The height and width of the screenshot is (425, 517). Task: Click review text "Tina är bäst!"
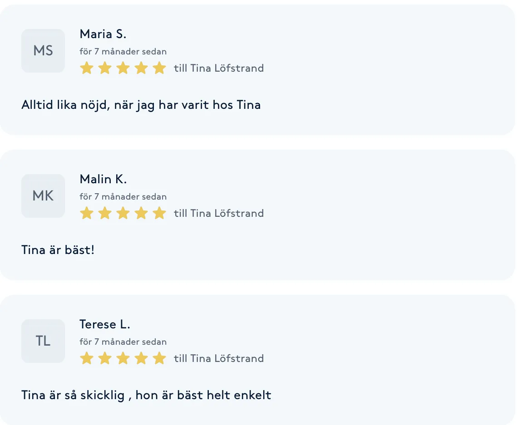[x=58, y=250]
